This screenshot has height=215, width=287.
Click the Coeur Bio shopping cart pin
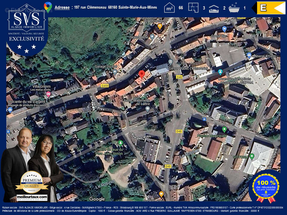(x=224, y=29)
